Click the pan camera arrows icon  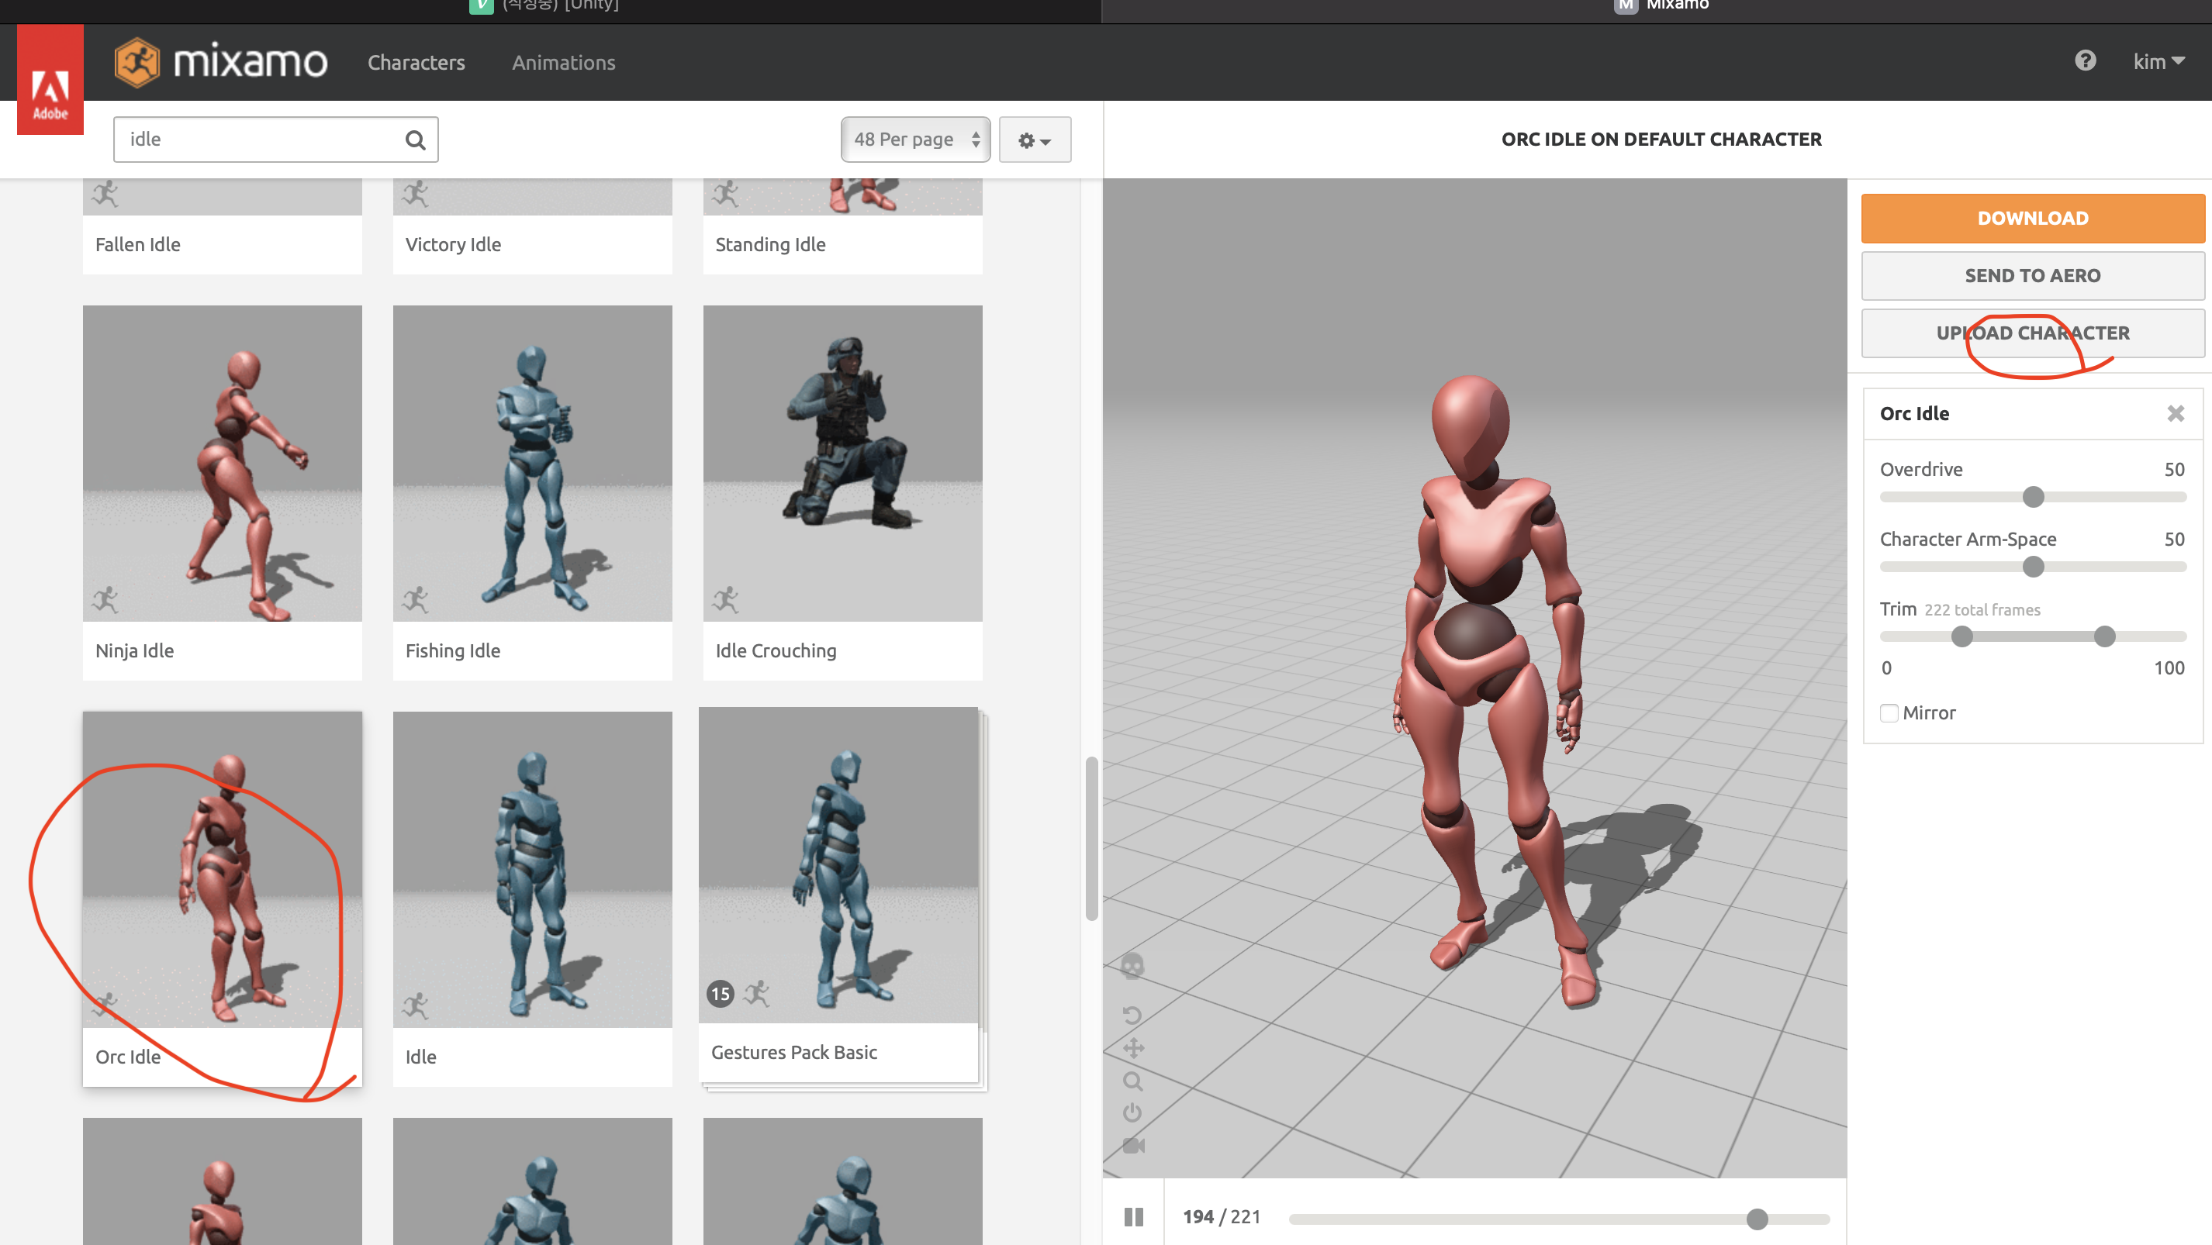point(1133,1047)
